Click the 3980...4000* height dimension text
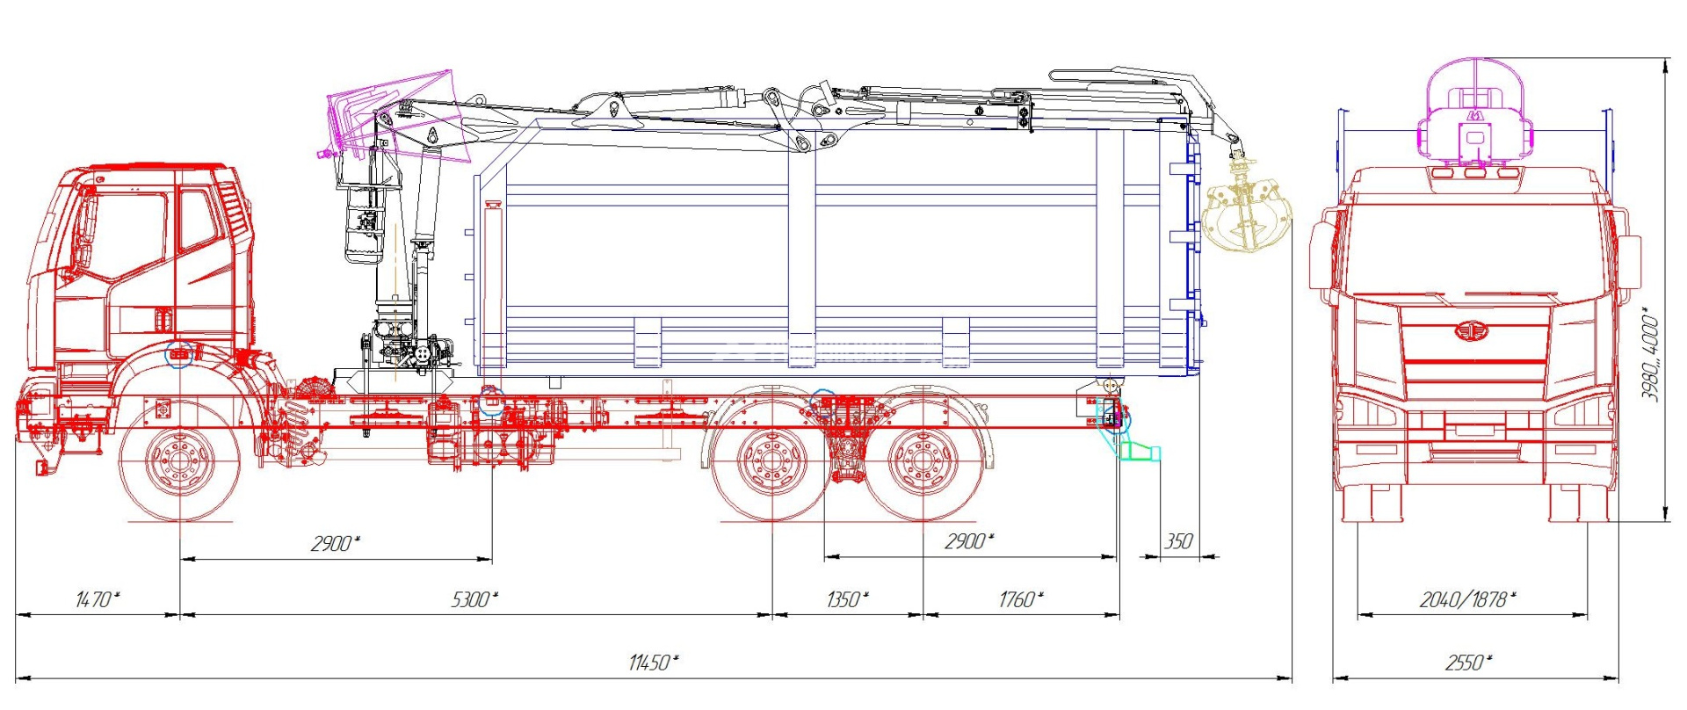1687x710 pixels. pos(1651,354)
